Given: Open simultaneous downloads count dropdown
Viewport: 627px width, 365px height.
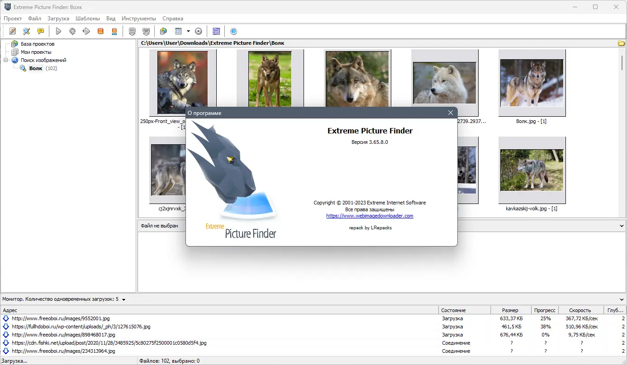Looking at the screenshot, I should click(x=123, y=299).
